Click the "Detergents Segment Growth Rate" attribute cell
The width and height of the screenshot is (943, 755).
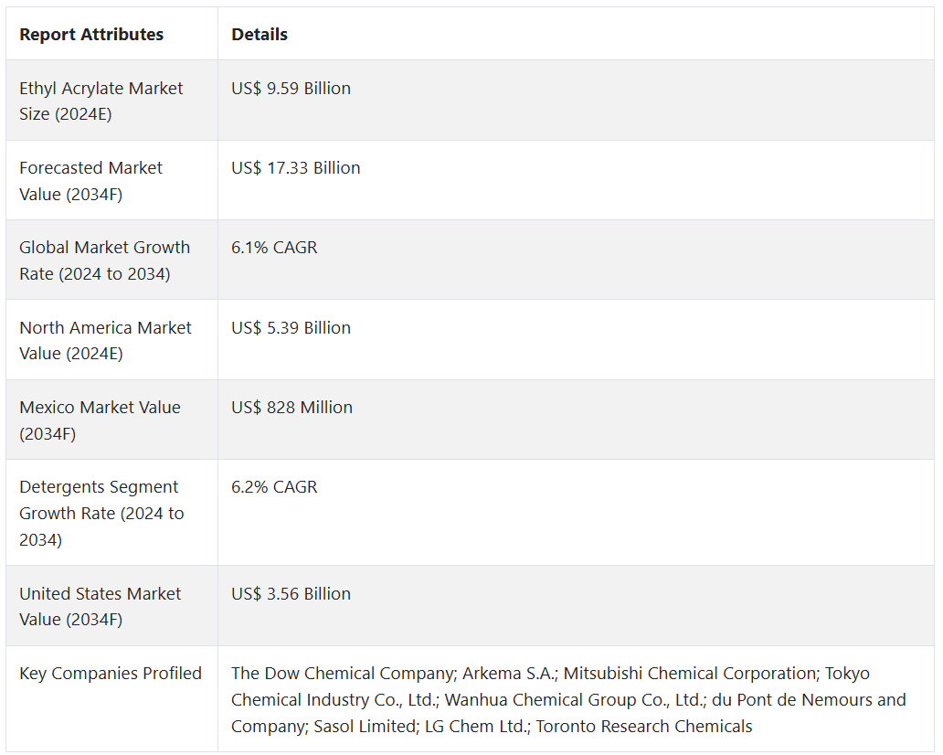(101, 513)
